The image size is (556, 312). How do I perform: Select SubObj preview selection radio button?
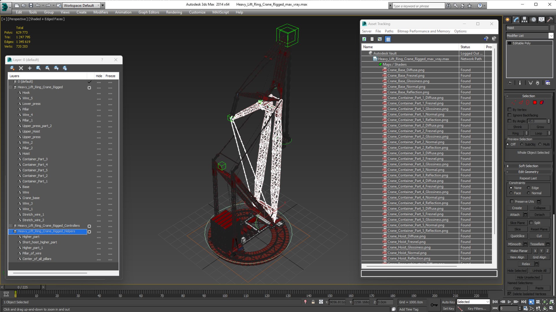pyautogui.click(x=522, y=144)
